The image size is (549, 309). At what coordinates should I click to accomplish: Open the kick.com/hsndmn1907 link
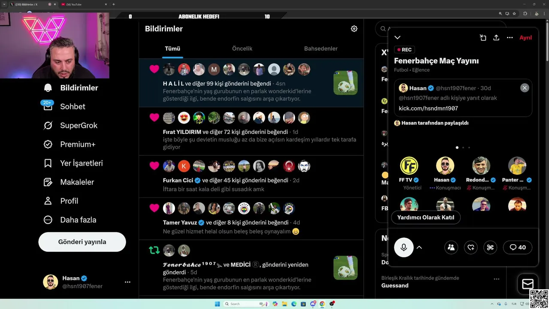point(428,108)
